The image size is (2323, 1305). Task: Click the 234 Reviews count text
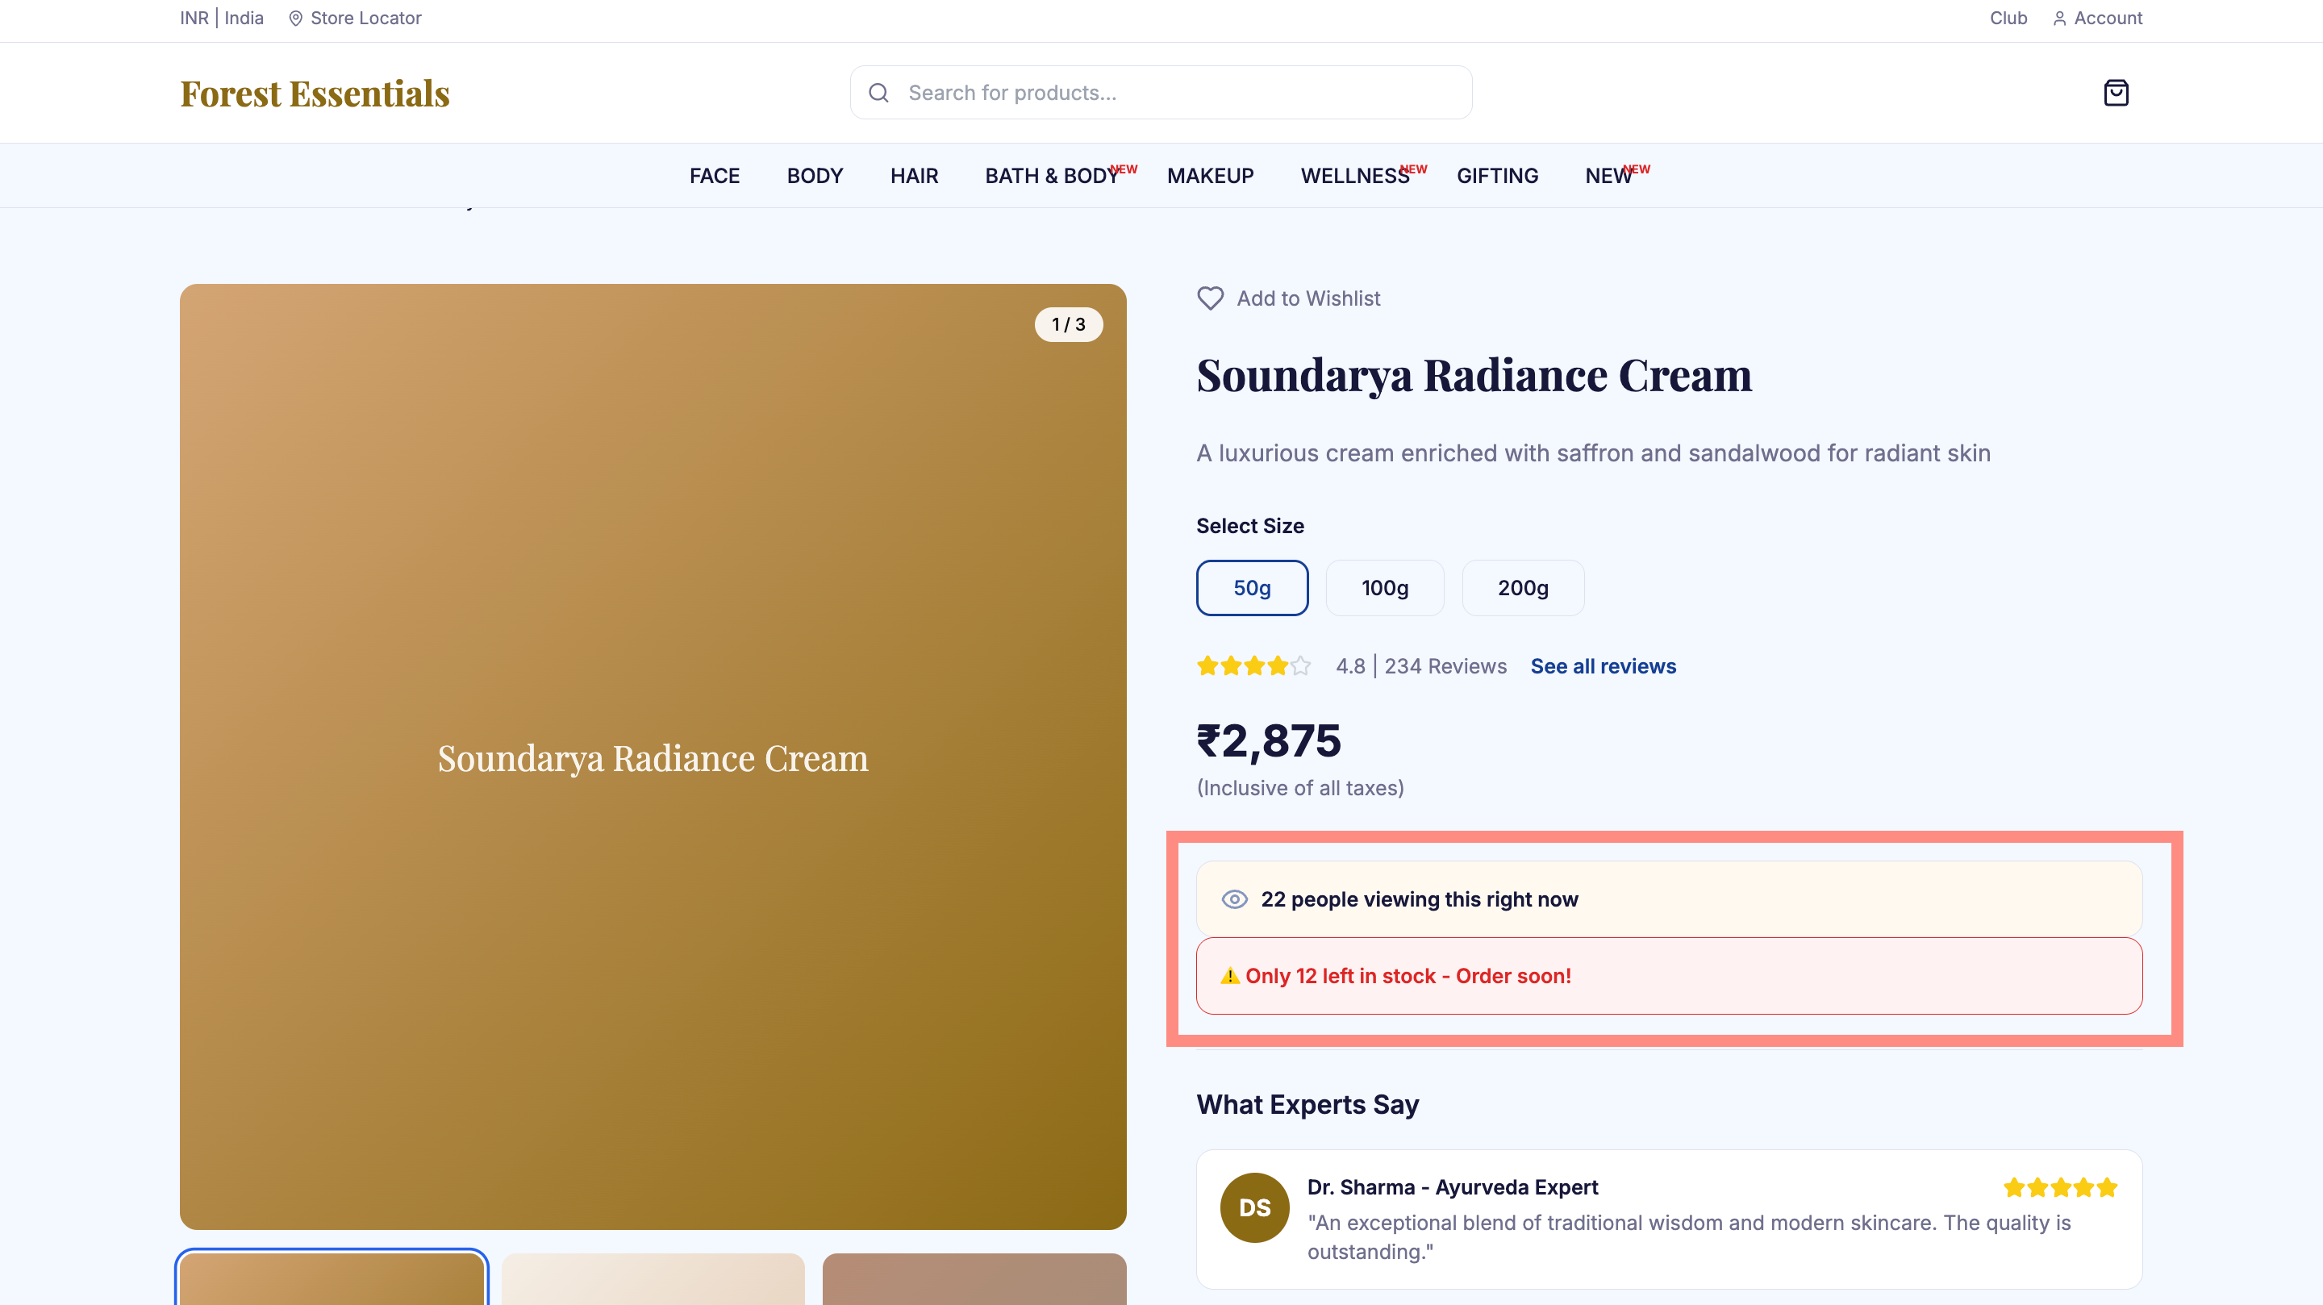[x=1445, y=666]
